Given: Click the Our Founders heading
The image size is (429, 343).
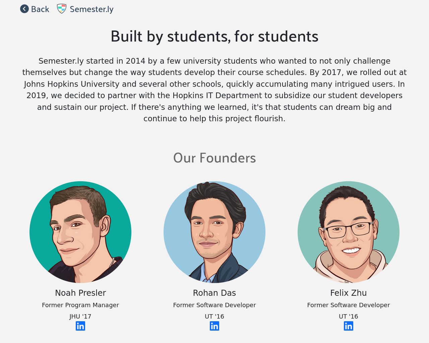Looking at the screenshot, I should 214,158.
